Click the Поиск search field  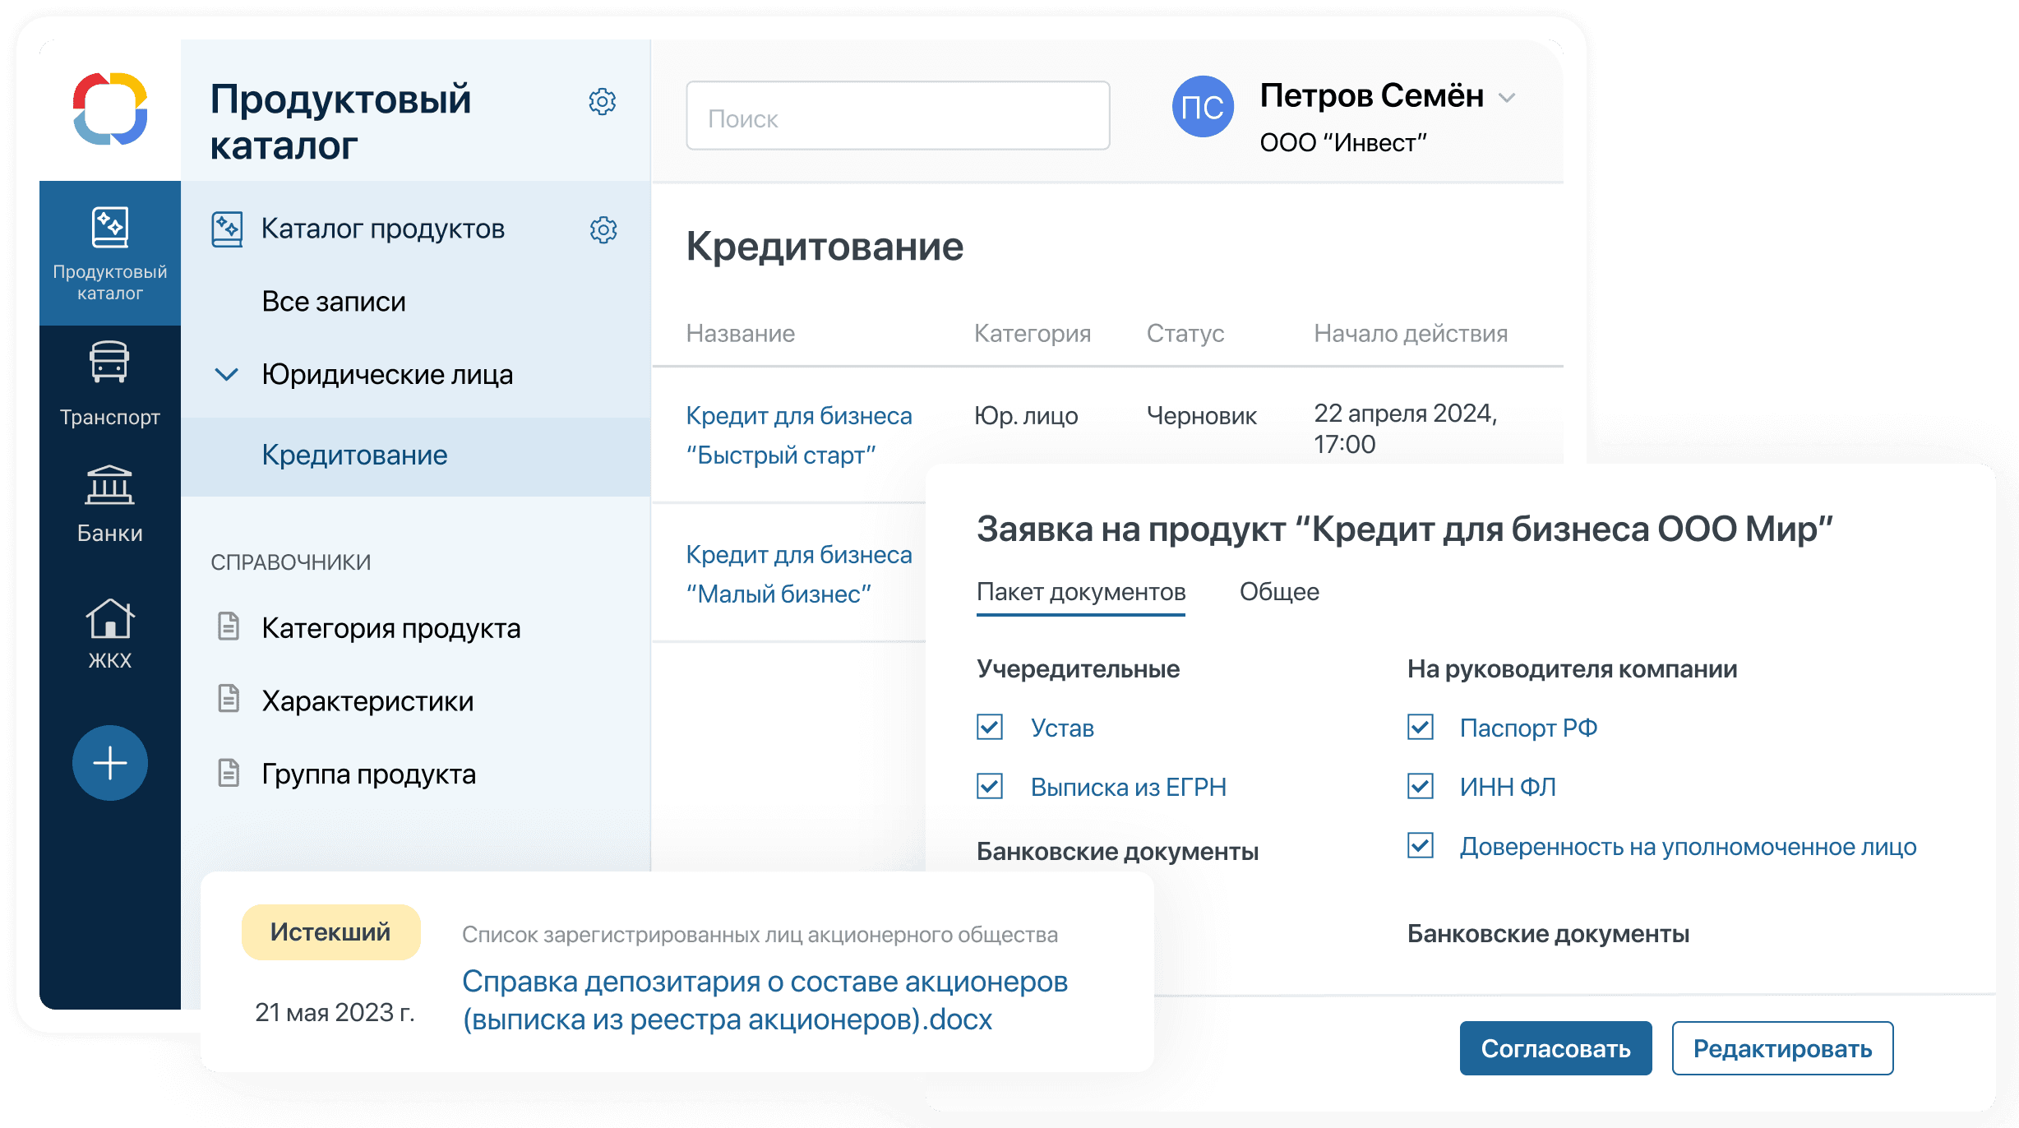click(898, 116)
